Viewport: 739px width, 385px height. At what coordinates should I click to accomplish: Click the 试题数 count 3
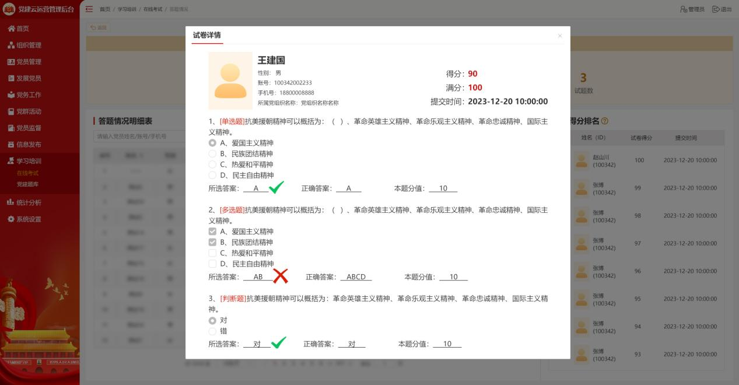(583, 77)
